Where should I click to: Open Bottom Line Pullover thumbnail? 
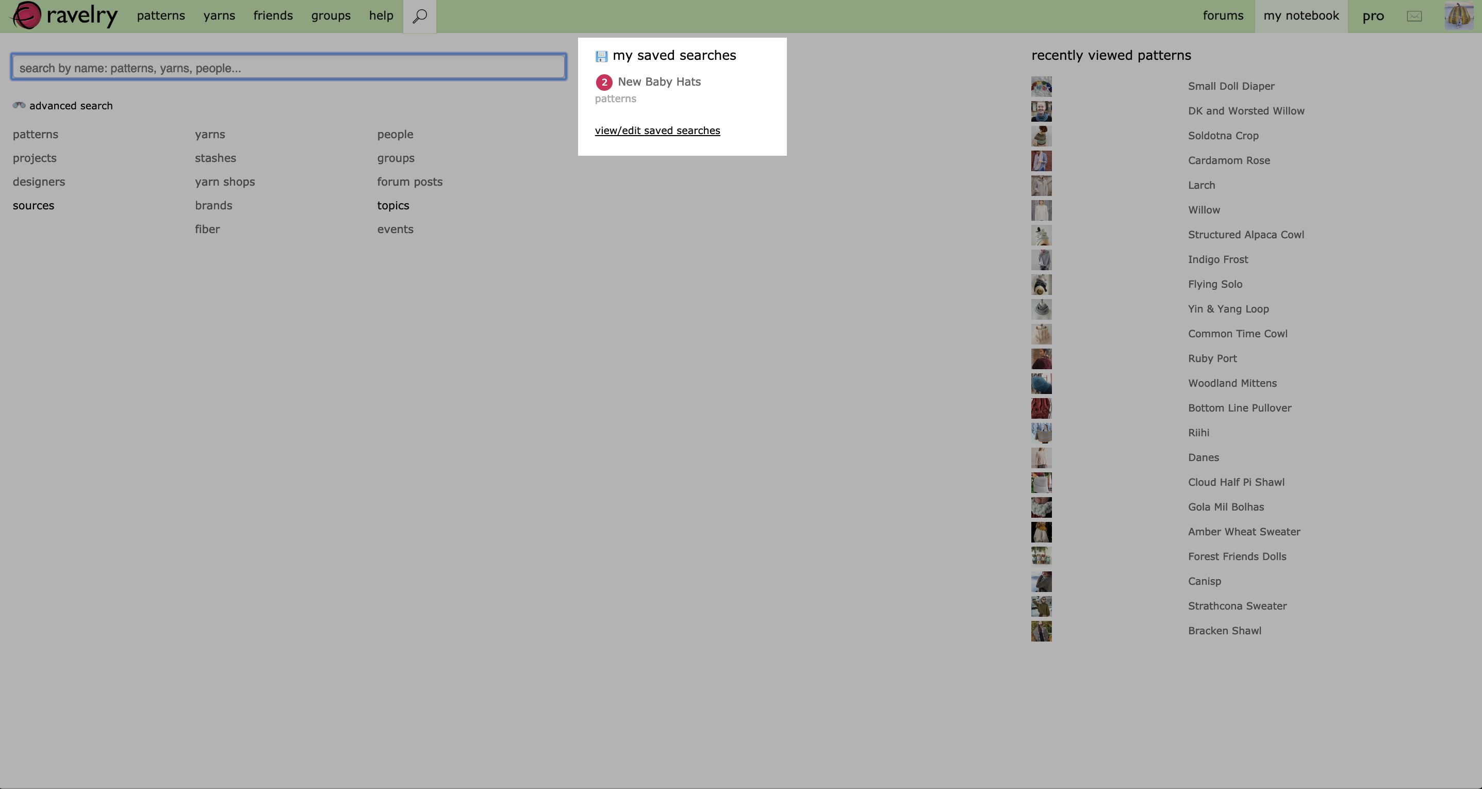pyautogui.click(x=1041, y=408)
